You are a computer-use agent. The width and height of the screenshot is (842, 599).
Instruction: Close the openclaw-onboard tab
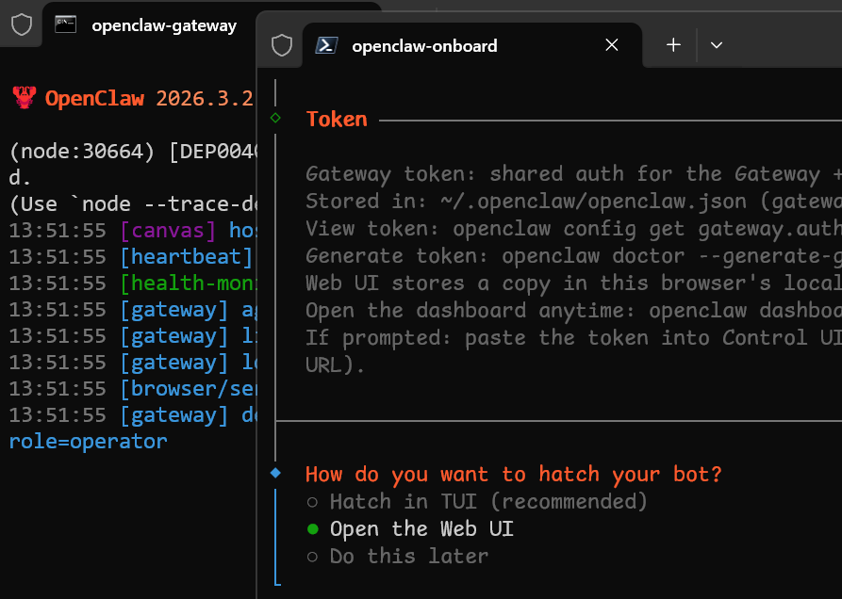coord(612,45)
